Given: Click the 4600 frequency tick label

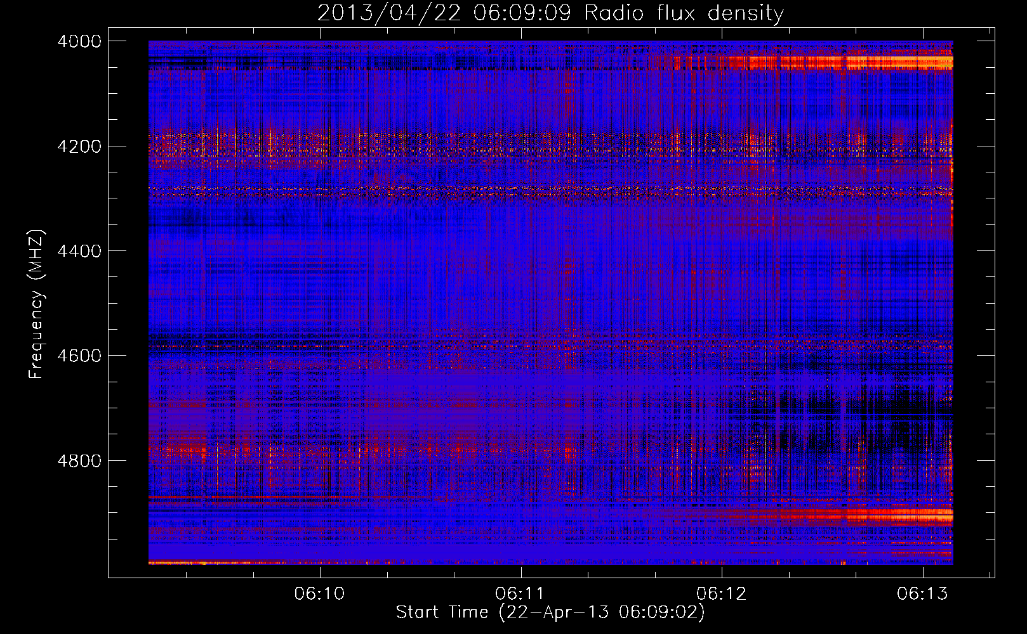Looking at the screenshot, I should (79, 356).
